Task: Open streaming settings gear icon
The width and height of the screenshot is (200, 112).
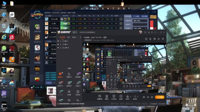Action: click(152, 97)
